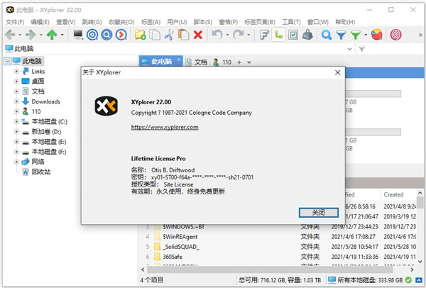
Task: Collapse the 此电脑 root tree node
Action: tap(8, 61)
